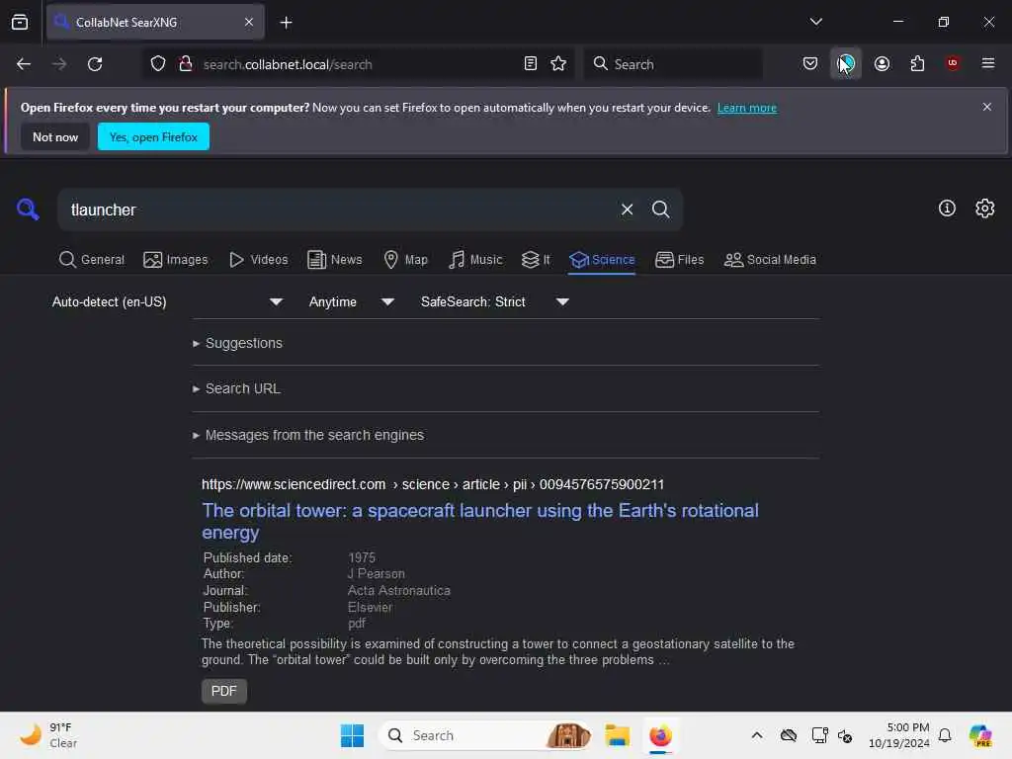Screen dimensions: 1012x759
Task: Open The orbital tower article result
Action: click(479, 522)
